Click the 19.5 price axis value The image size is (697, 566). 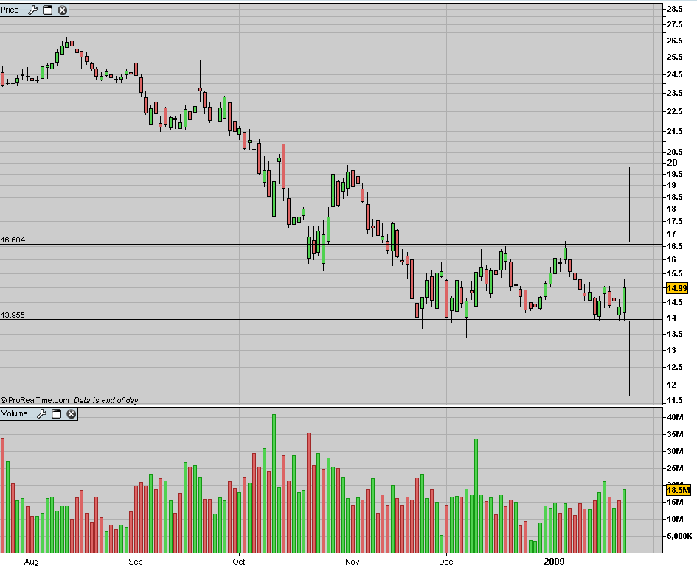(x=675, y=174)
